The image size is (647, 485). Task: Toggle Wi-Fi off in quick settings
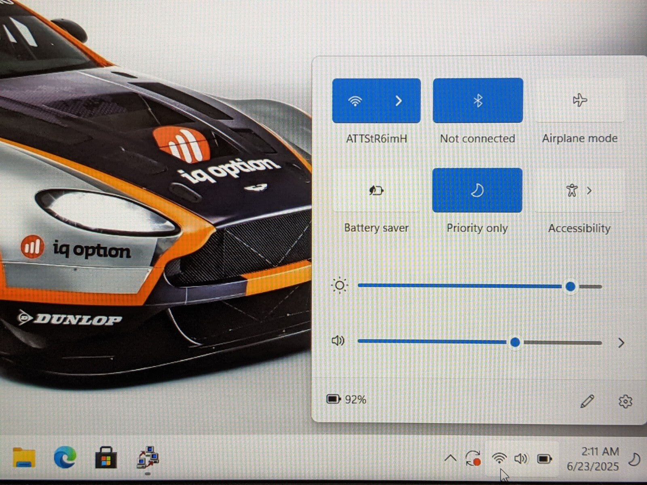(355, 101)
